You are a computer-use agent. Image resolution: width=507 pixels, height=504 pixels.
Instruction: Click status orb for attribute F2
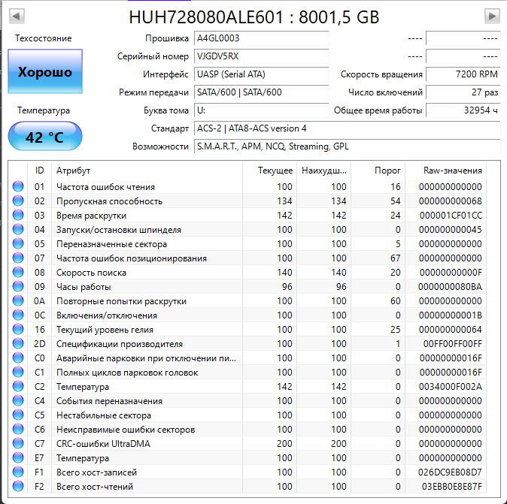pos(18,486)
